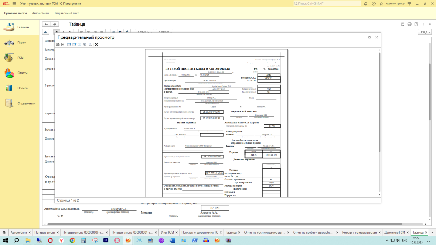Switch to Учет ГСМ tab

[x=167, y=232]
